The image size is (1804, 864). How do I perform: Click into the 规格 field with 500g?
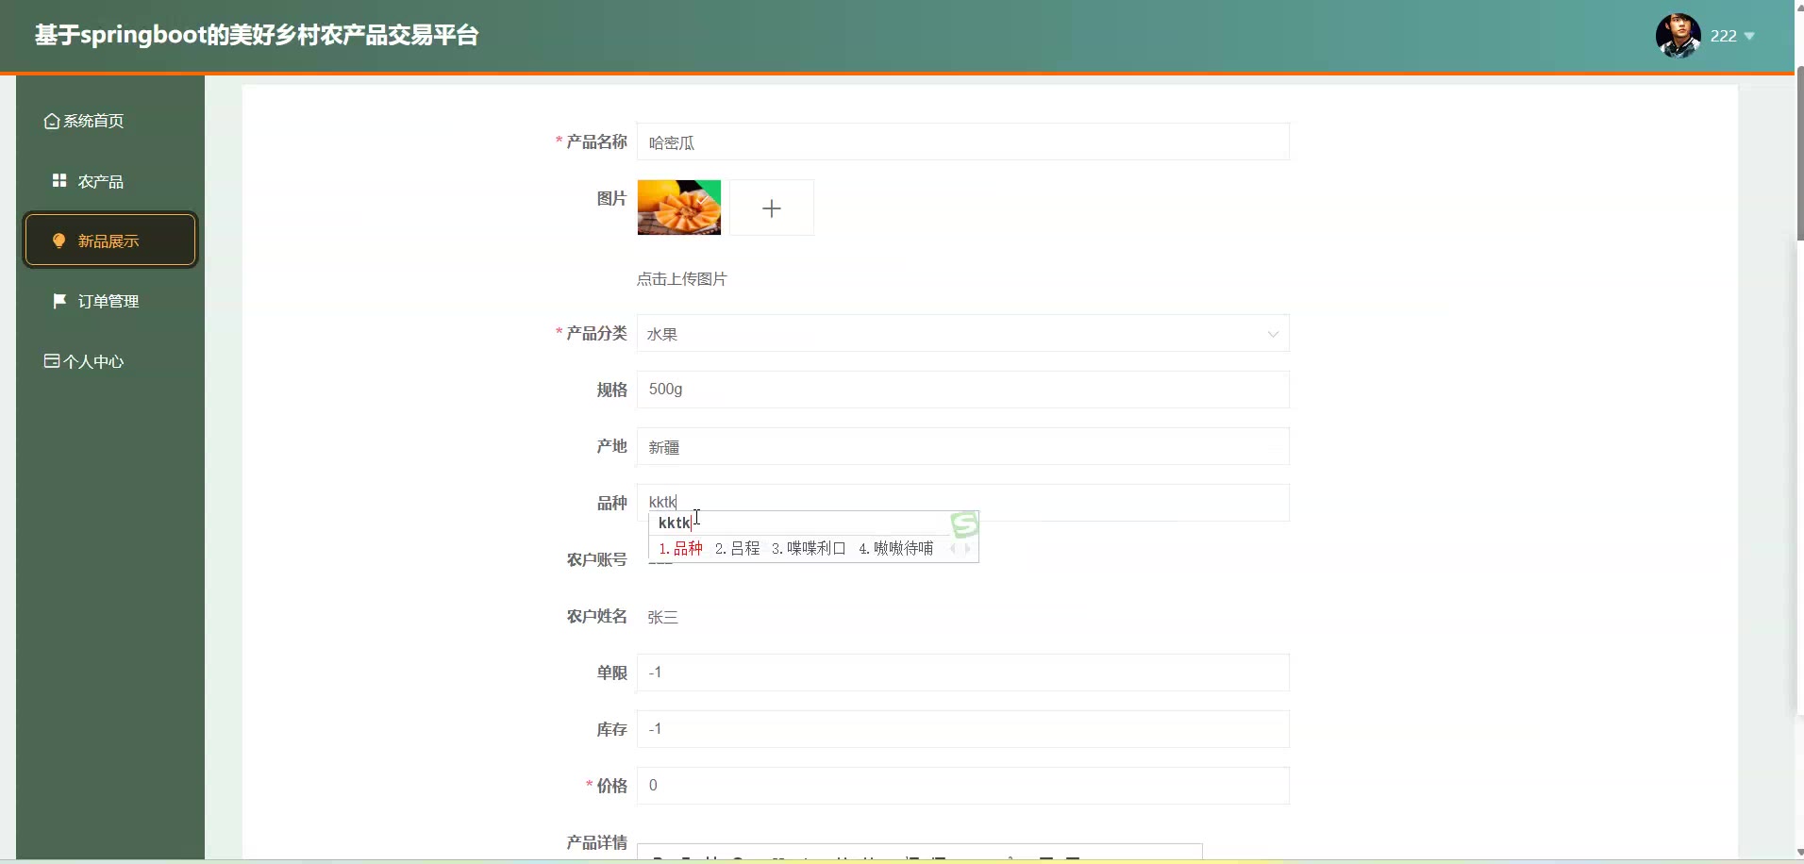(x=963, y=390)
